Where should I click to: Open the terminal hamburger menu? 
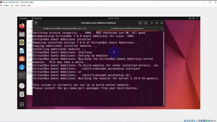145,23
